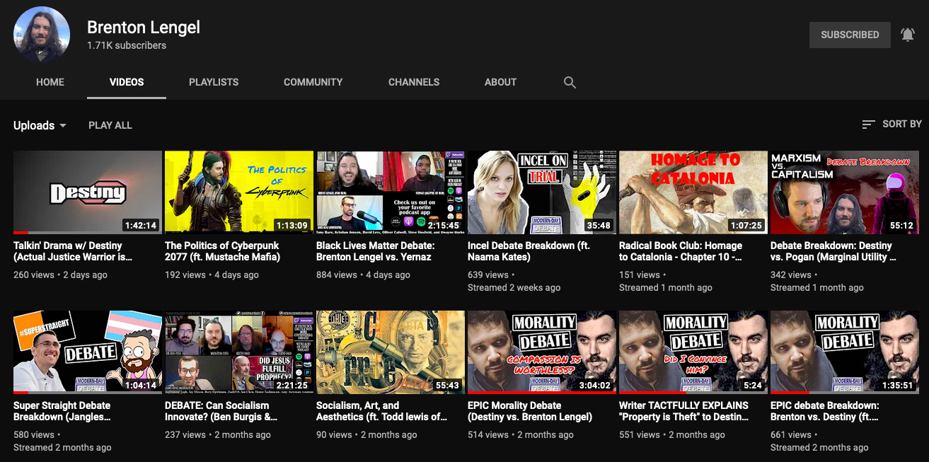Open the #SuperStraight Debate thumbnail

(x=88, y=352)
